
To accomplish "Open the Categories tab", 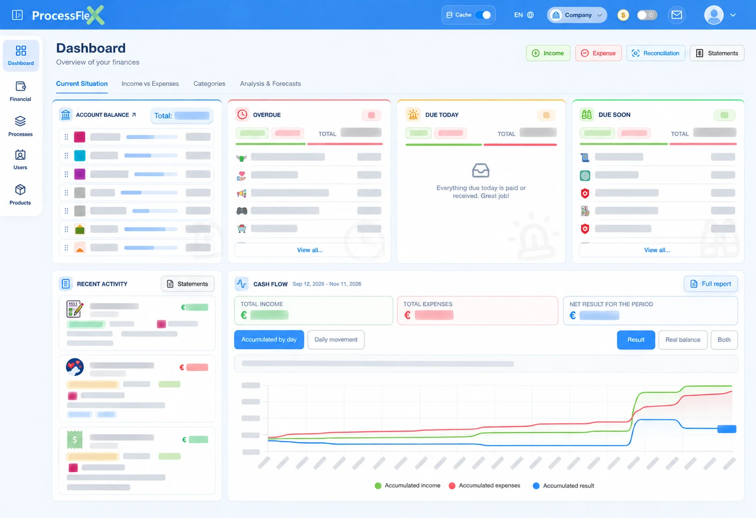I will [209, 84].
